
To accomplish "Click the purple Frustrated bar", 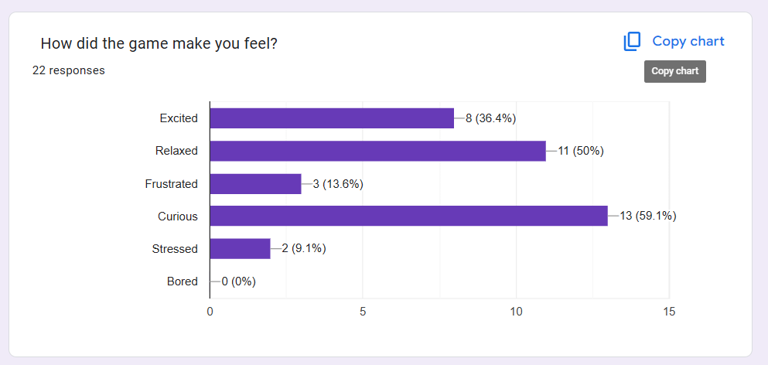I will [255, 183].
